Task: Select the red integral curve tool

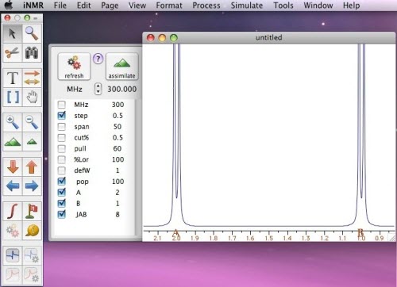Action: 13,211
